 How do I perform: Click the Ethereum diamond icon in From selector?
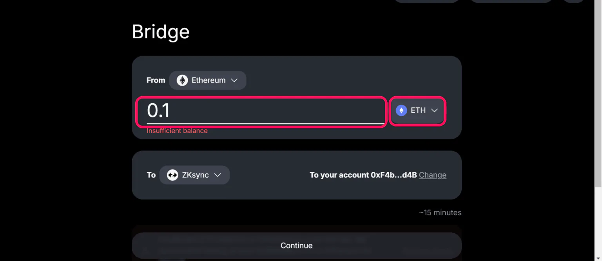click(182, 80)
